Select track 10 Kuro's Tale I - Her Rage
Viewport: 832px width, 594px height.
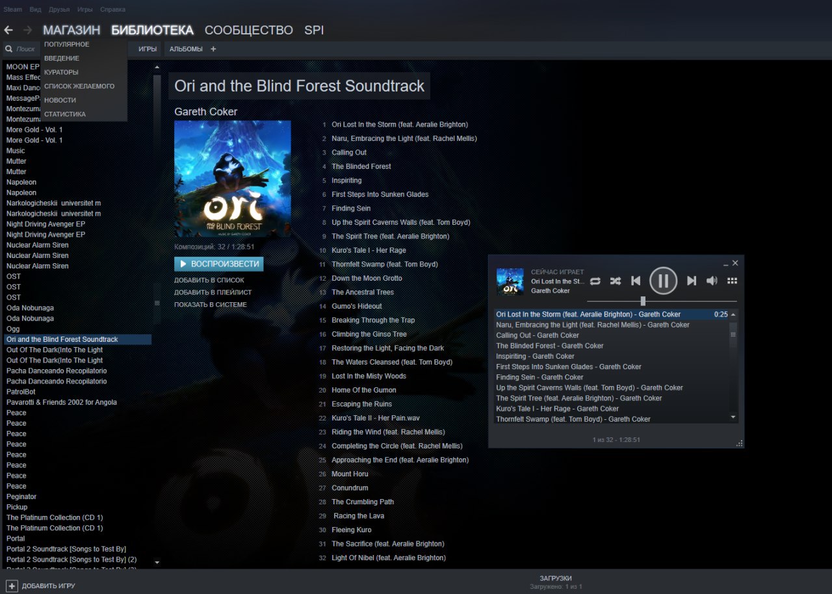(x=369, y=250)
